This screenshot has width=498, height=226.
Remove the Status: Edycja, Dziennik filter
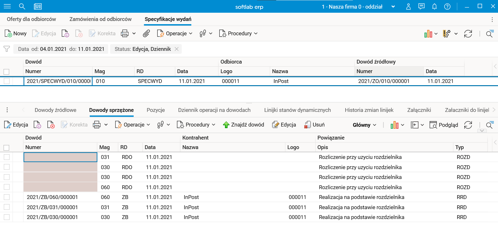[x=177, y=49]
